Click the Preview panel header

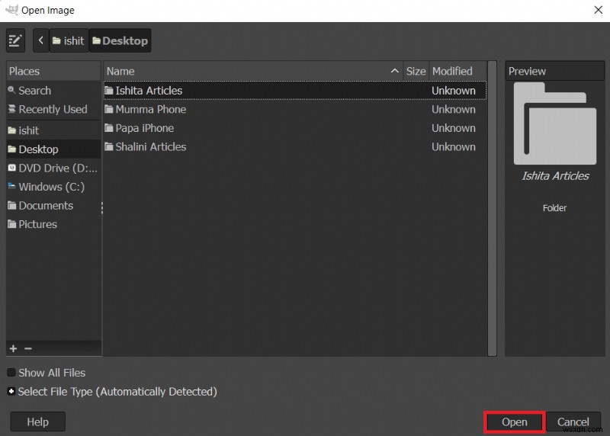(x=555, y=71)
